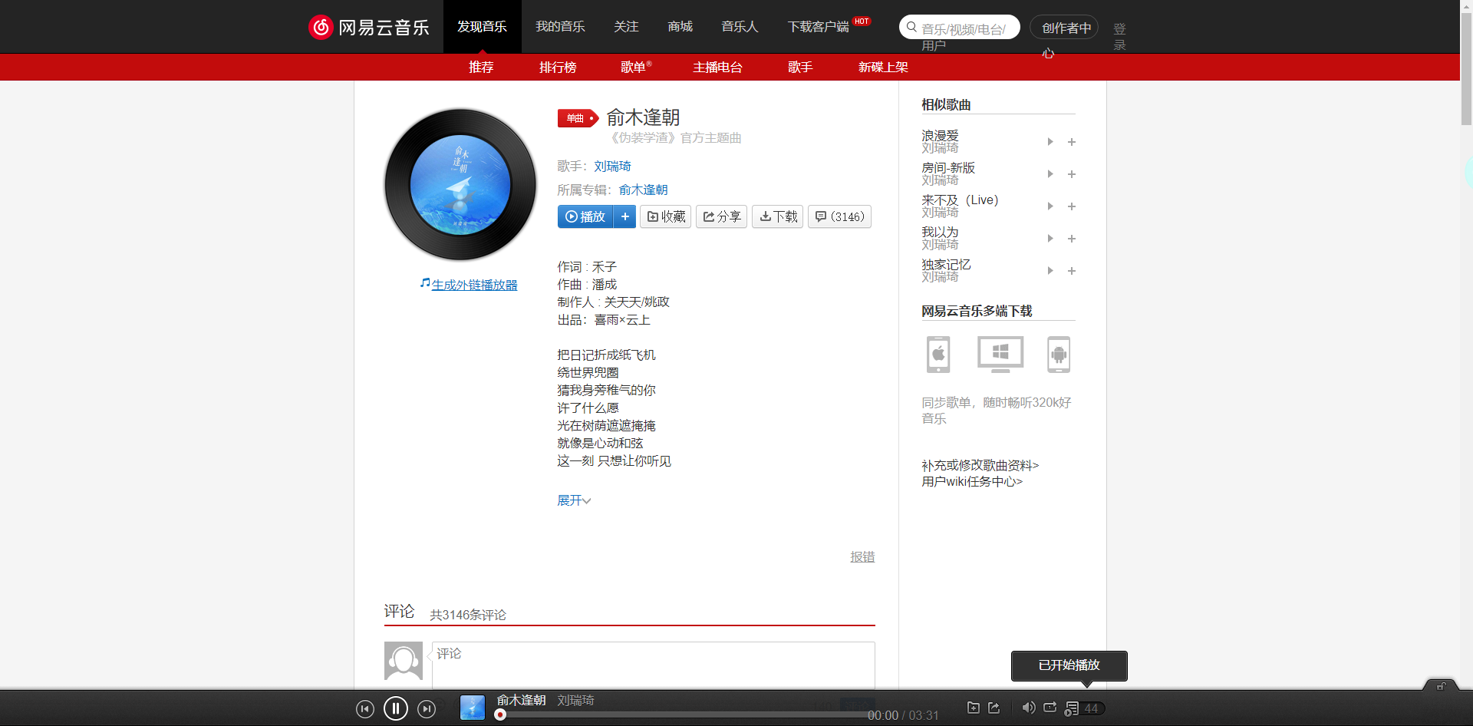The width and height of the screenshot is (1473, 726).
Task: Open the 我的音乐 menu
Action: pyautogui.click(x=559, y=26)
